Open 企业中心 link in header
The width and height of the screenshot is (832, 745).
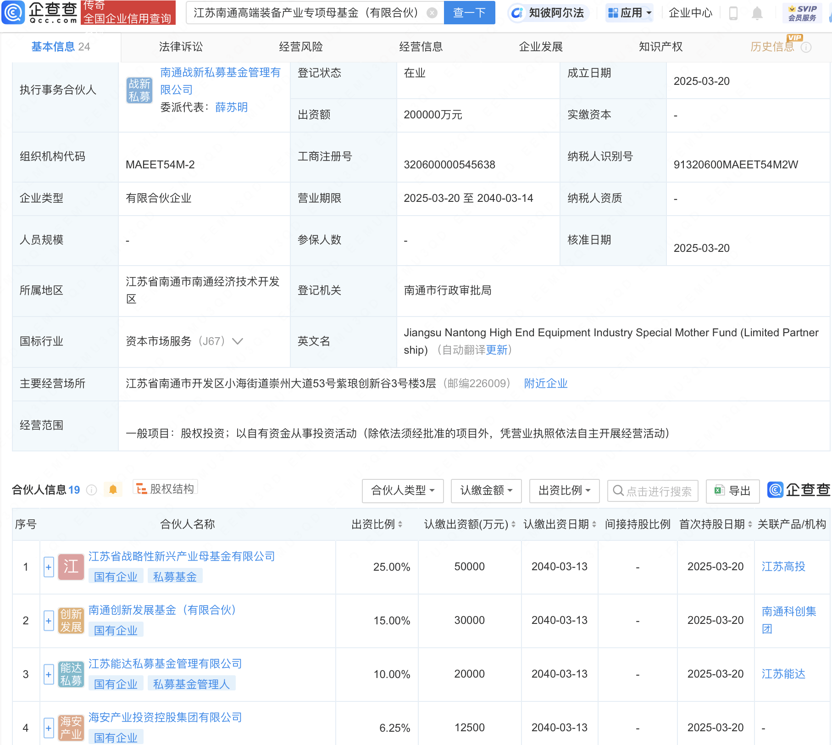point(690,13)
